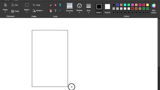Pick the magenta pink palette swatch

132,5
